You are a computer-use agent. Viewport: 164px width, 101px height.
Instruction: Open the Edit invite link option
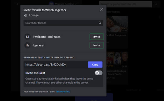coord(63,92)
